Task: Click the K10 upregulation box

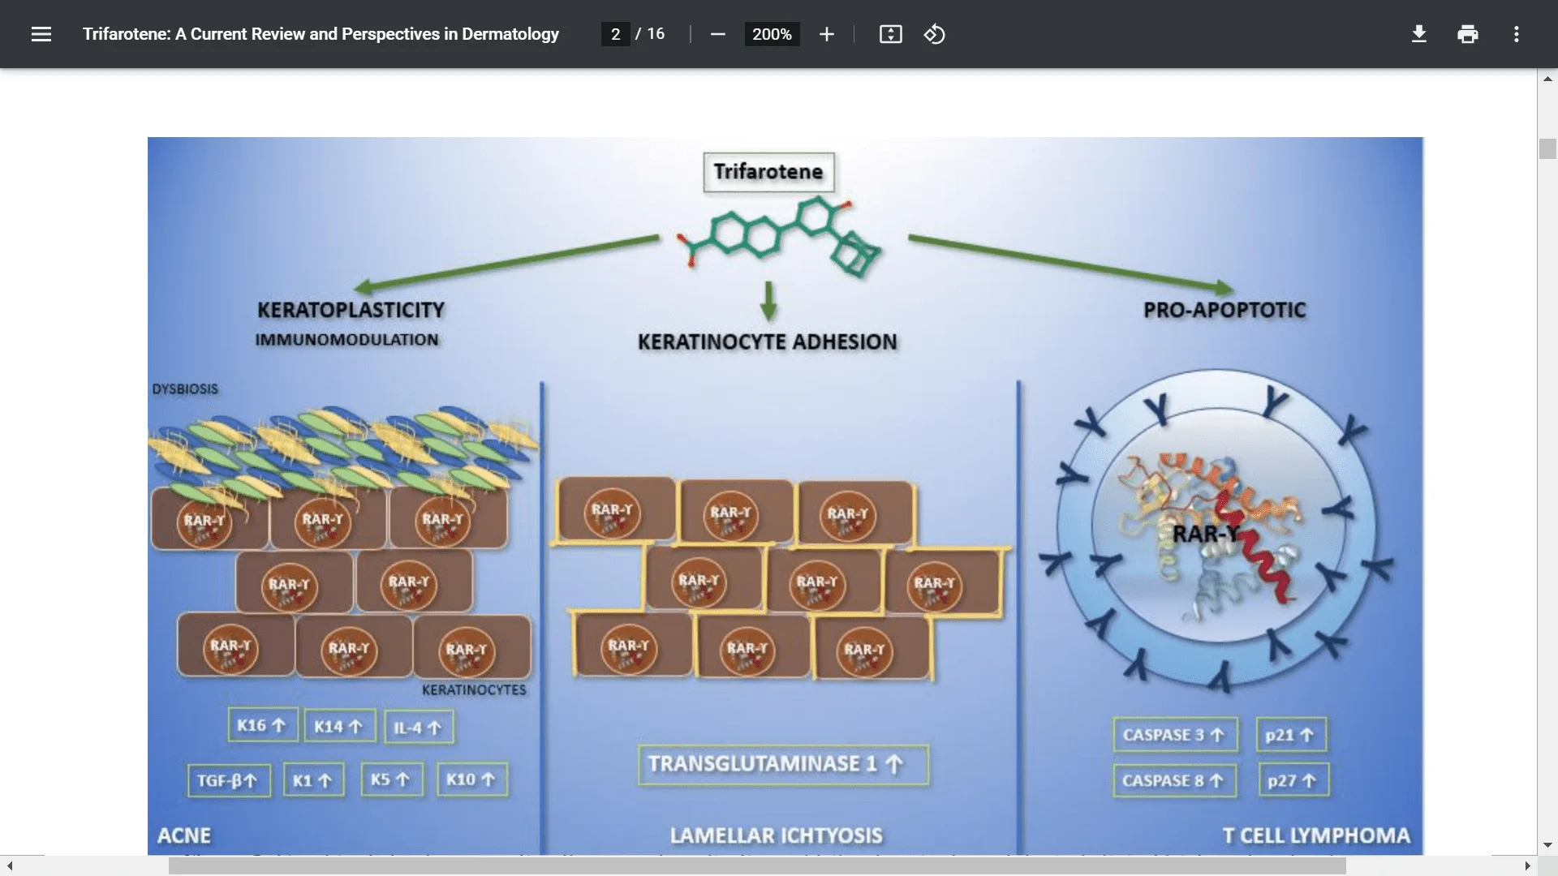Action: 471,779
